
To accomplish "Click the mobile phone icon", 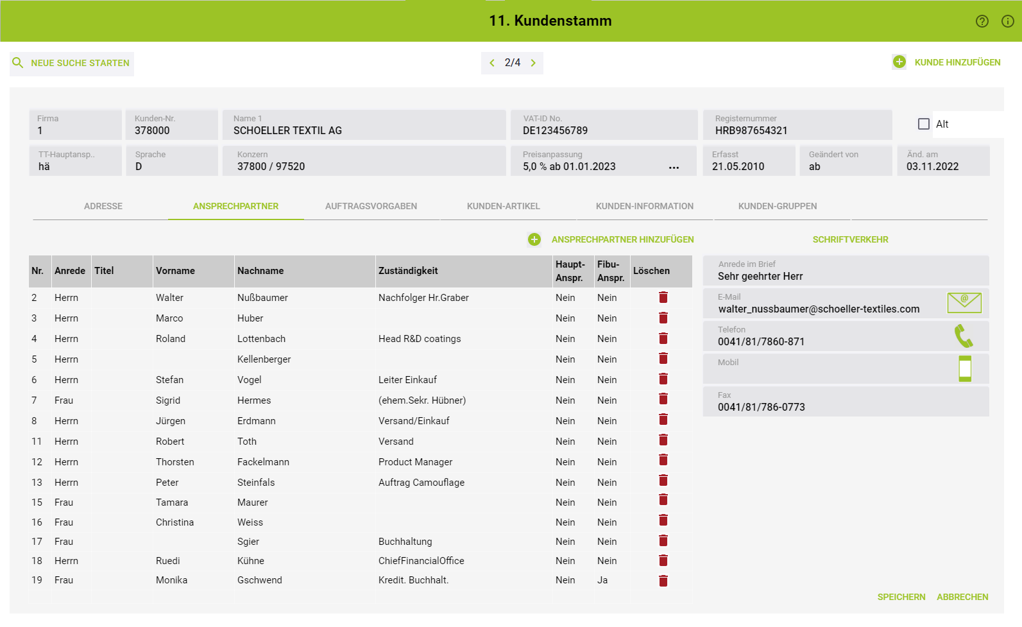I will pos(964,368).
